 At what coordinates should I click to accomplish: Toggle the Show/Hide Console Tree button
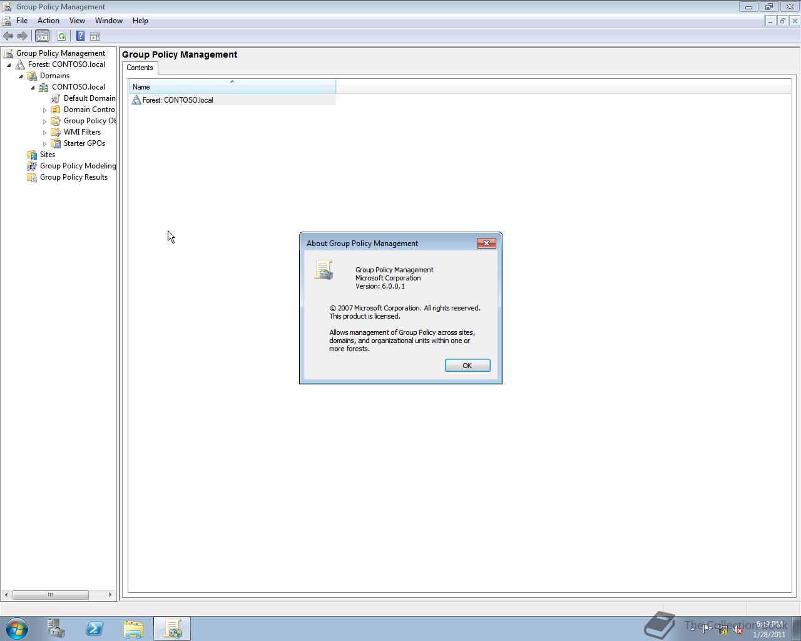pyautogui.click(x=42, y=36)
